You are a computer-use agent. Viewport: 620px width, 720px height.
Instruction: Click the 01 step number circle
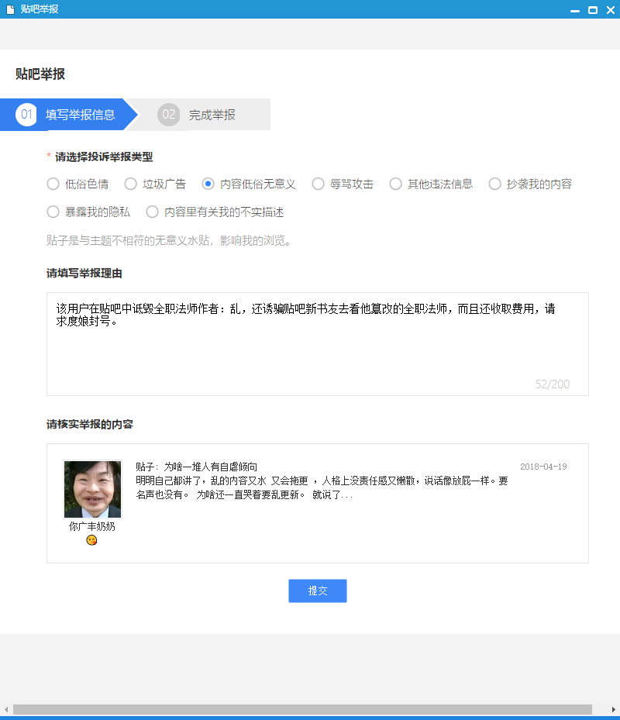pyautogui.click(x=26, y=115)
